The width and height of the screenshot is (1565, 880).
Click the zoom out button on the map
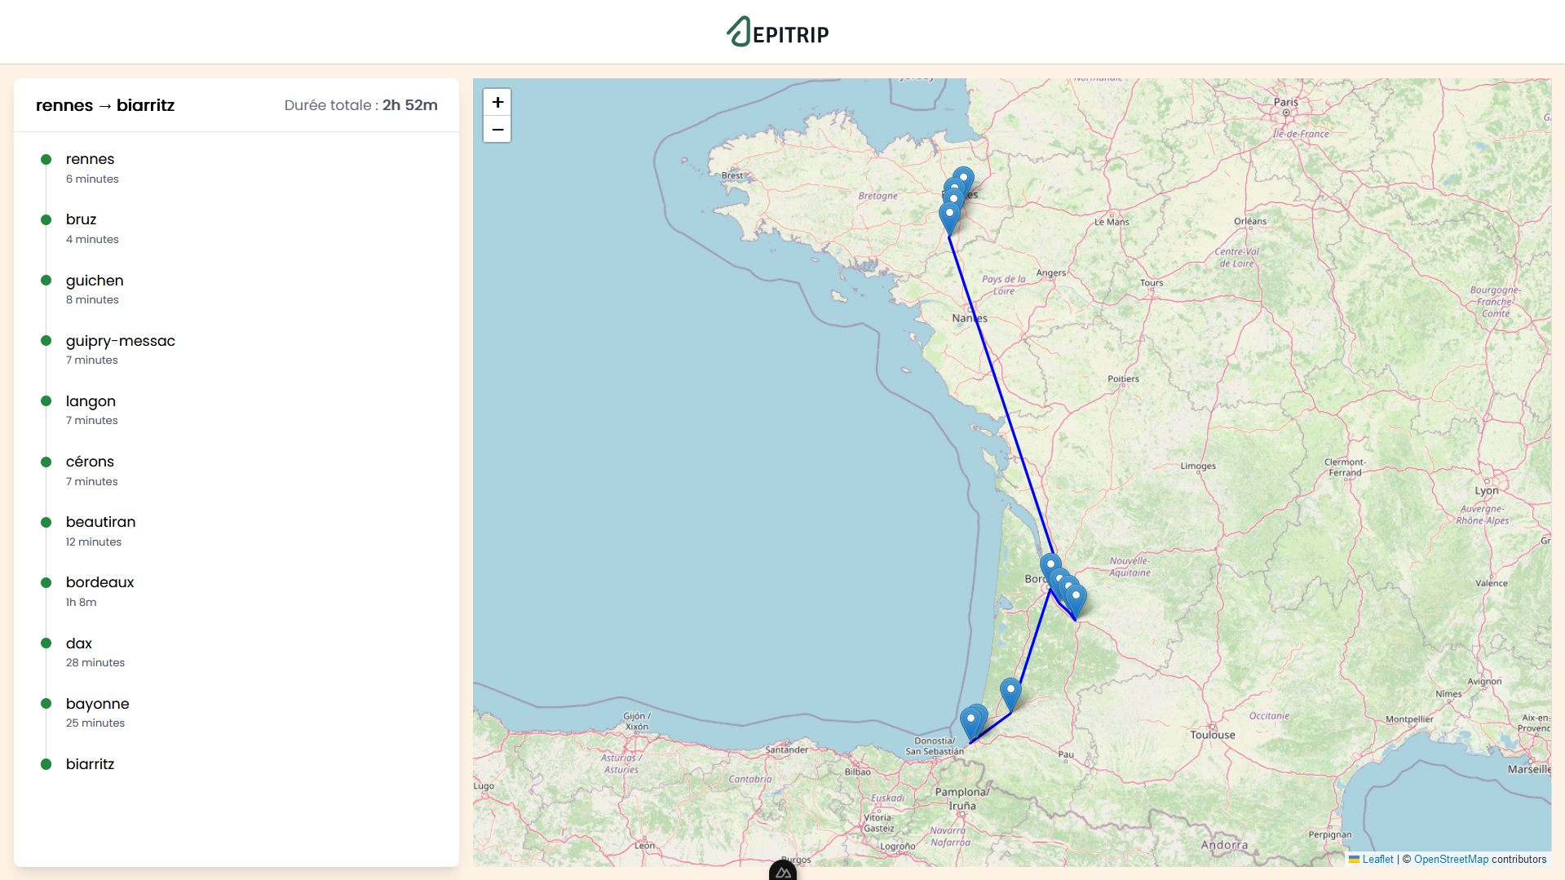coord(497,129)
